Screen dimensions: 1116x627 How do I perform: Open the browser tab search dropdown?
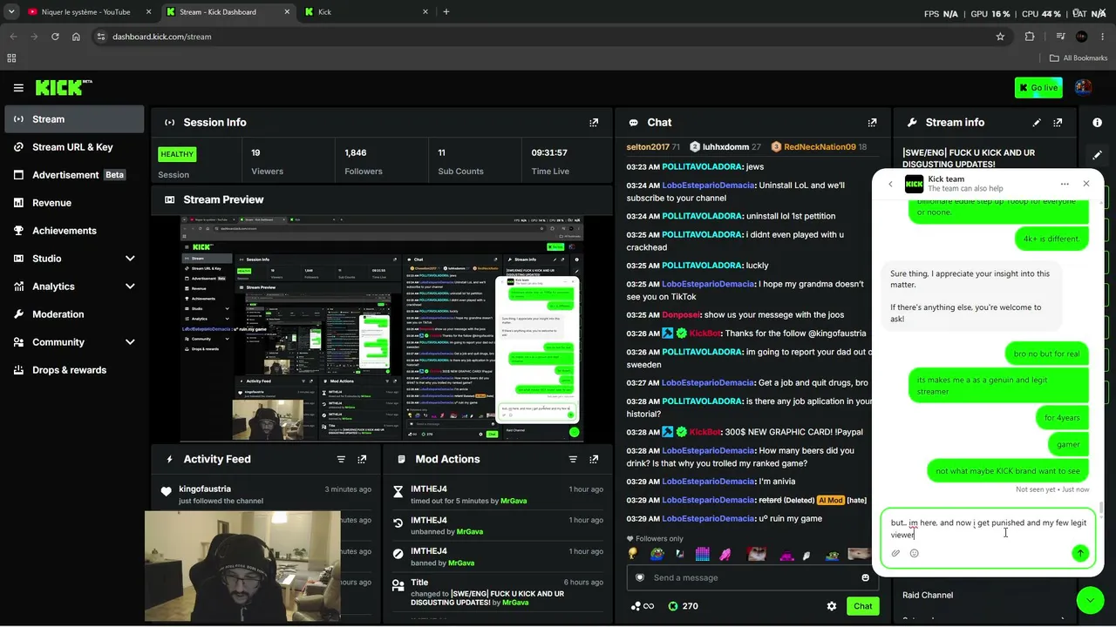coord(11,12)
